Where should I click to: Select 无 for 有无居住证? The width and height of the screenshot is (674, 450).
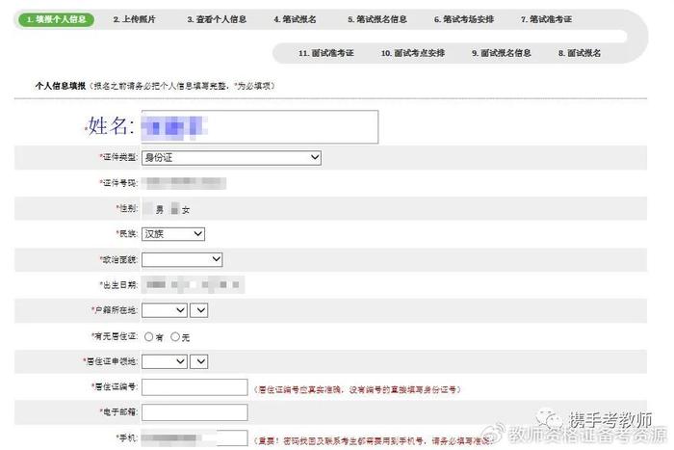(x=175, y=336)
